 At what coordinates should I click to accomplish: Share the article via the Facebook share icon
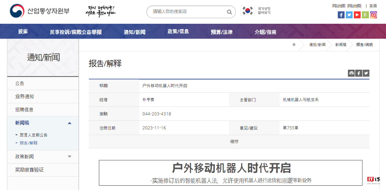359,73
